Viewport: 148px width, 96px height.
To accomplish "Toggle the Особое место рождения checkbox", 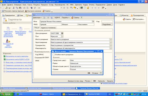I will (54, 55).
